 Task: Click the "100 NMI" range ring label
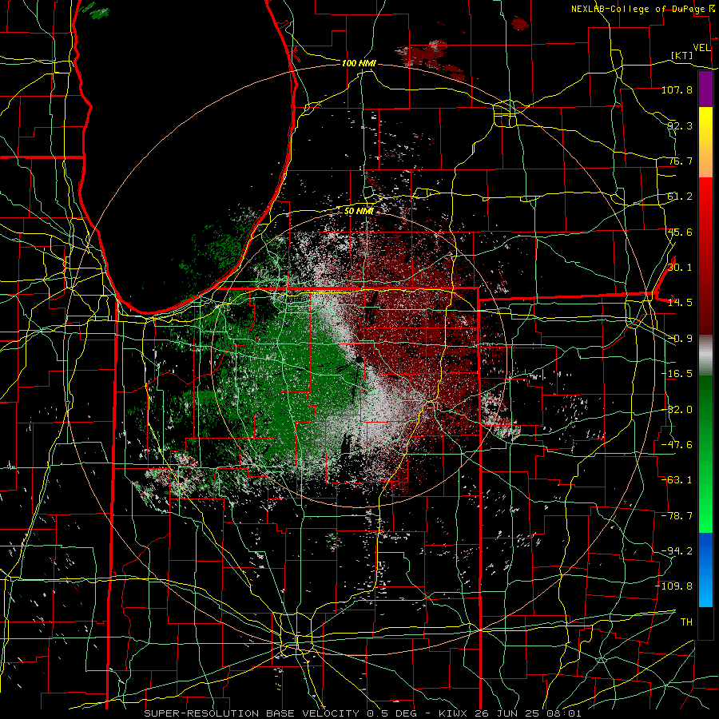359,63
